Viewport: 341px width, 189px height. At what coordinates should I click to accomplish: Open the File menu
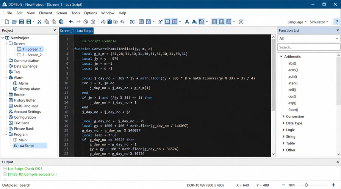pyautogui.click(x=9, y=13)
